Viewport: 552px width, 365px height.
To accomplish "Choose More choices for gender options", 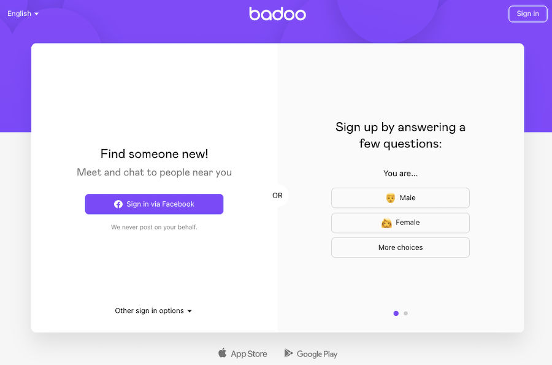I will (x=400, y=247).
